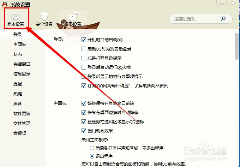This screenshot has height=167, width=240.
Task: Enable 登录后自动运行QQ宠物
Action: 84,67
